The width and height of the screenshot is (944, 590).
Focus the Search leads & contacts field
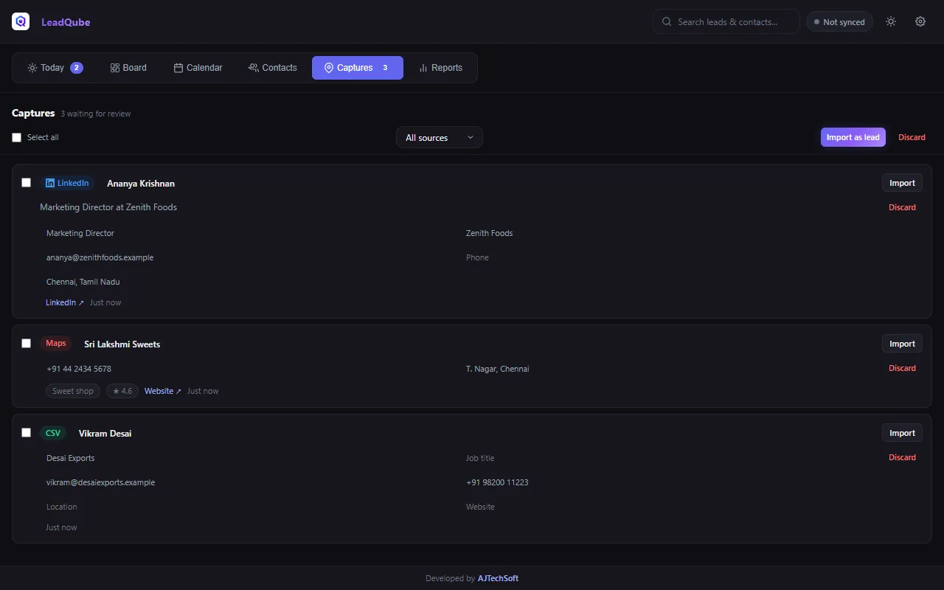point(726,22)
